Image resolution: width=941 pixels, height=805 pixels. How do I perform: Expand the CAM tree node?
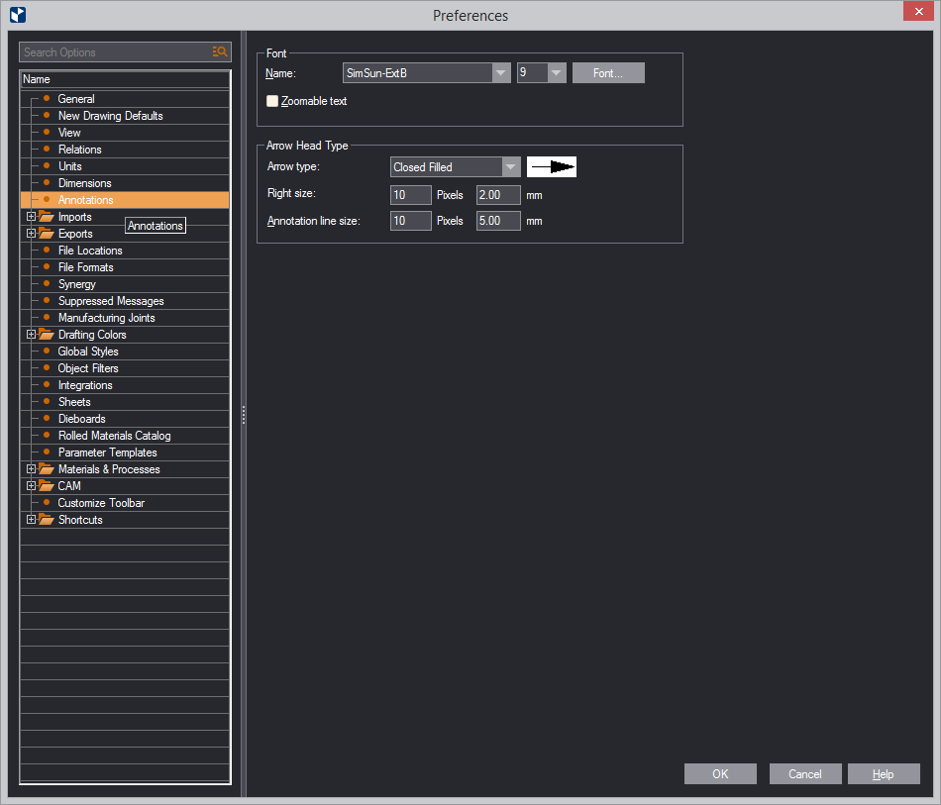pyautogui.click(x=32, y=486)
